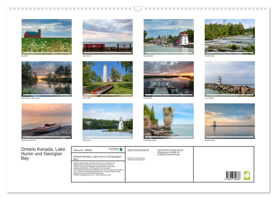Select the Point Clark lighthouse thumbnail
This screenshot has width=276, height=199.
pyautogui.click(x=107, y=78)
